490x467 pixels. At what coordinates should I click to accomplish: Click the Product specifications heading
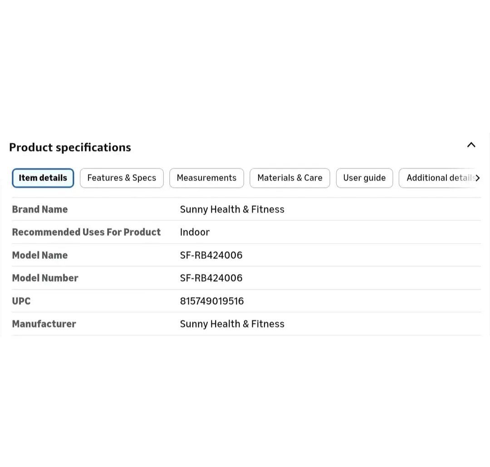point(70,147)
